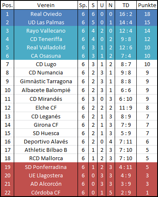This screenshot has width=158, height=197.
Task: Click the Pos. header cell
Action: [x=8, y=5]
